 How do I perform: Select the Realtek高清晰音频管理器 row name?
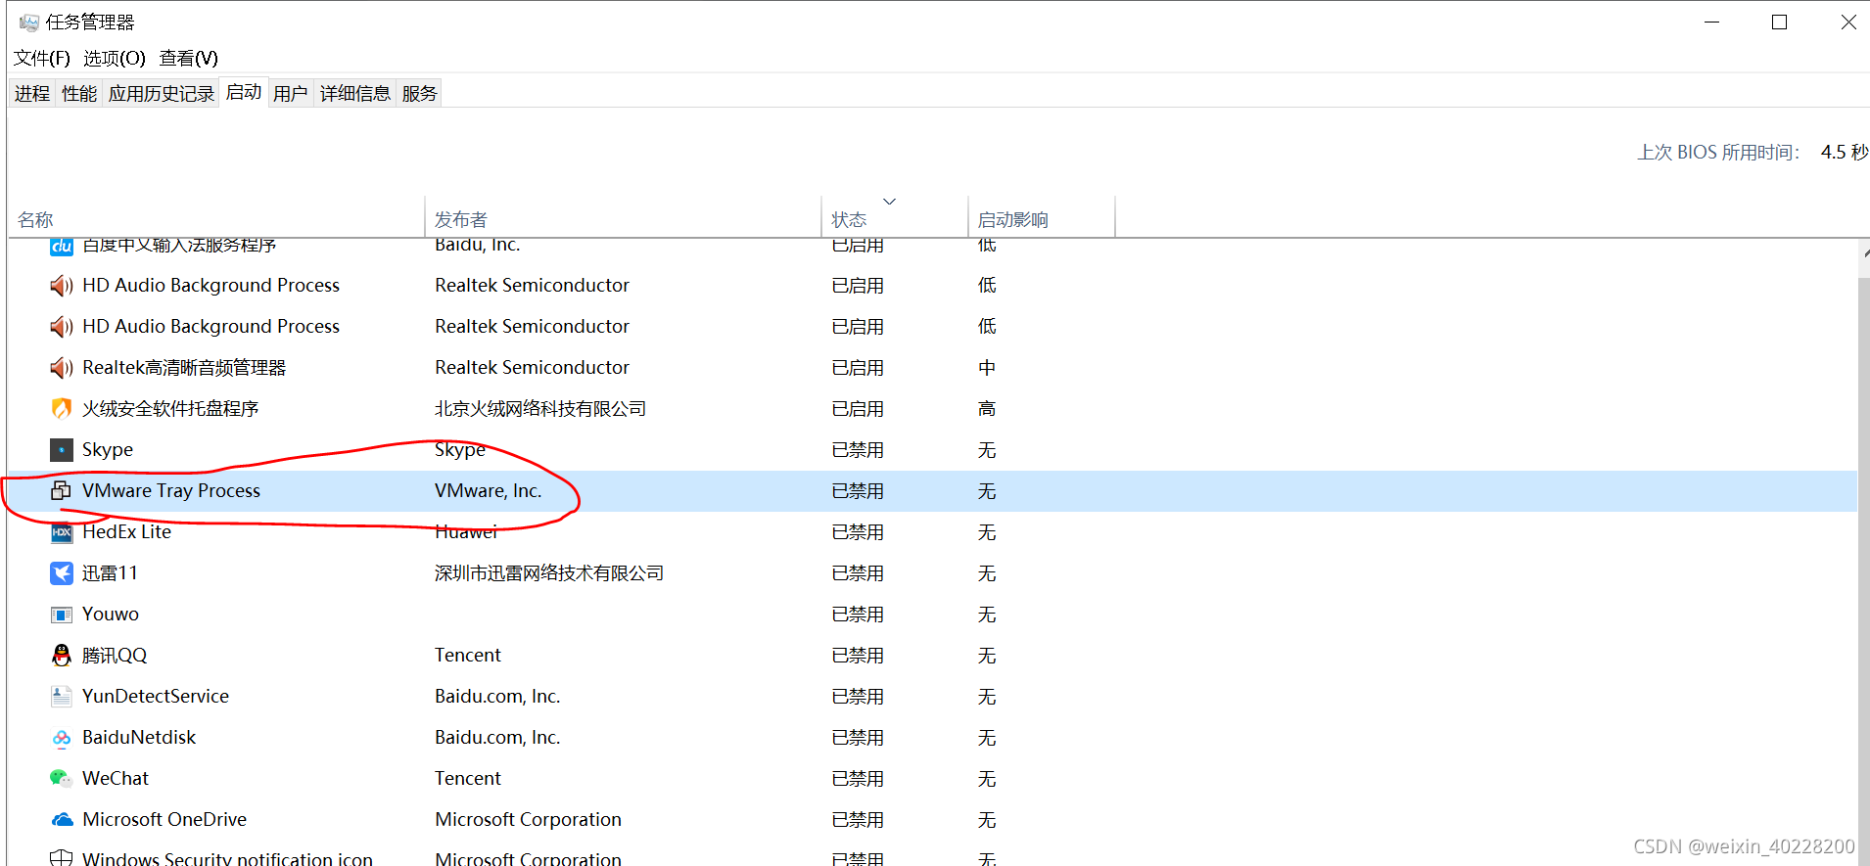pos(184,368)
